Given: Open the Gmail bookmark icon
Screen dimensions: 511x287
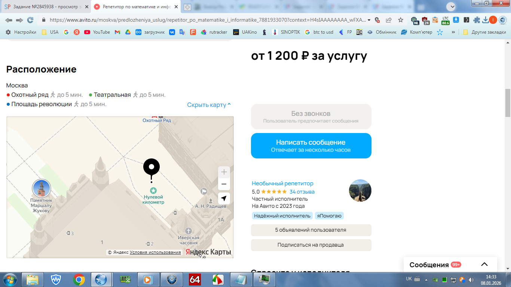Looking at the screenshot, I should pos(117,32).
